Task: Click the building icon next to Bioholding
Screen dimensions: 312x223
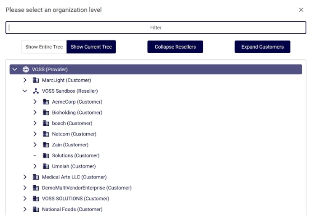Action: (46, 113)
